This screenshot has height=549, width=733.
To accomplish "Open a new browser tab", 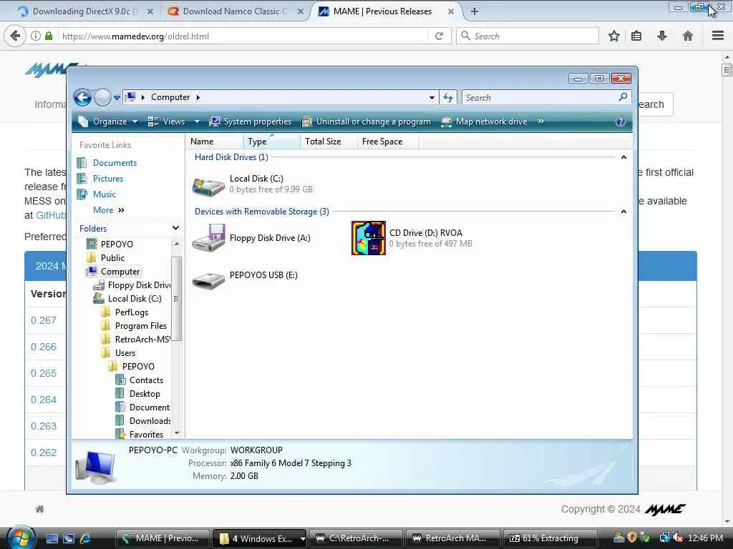I will pyautogui.click(x=475, y=11).
